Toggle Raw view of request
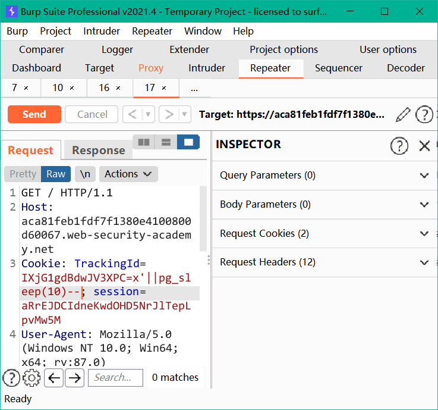 pos(56,174)
